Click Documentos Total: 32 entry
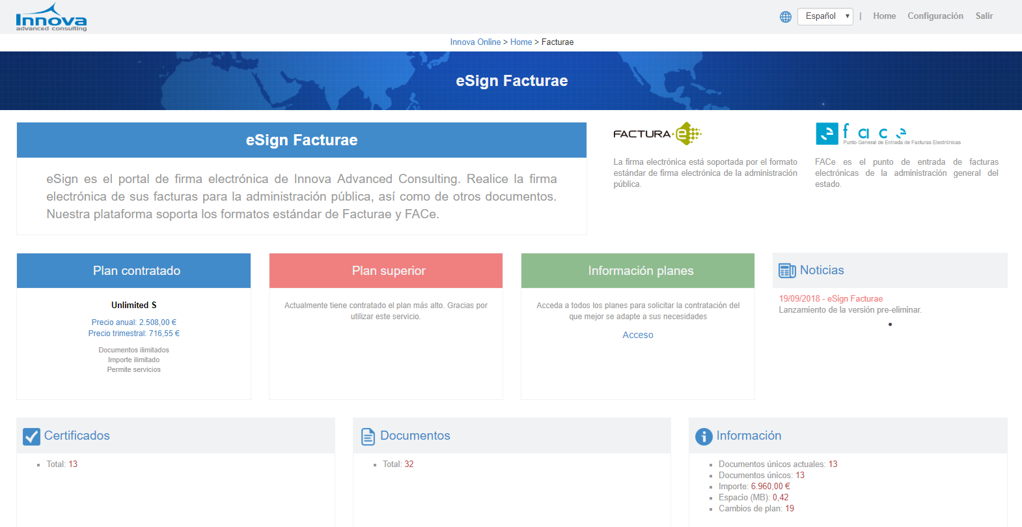1022x527 pixels. click(x=398, y=464)
